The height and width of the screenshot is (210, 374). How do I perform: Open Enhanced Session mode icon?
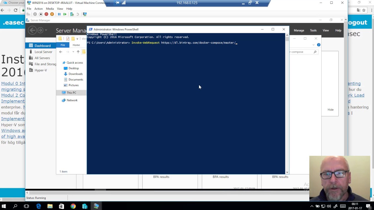point(85,14)
